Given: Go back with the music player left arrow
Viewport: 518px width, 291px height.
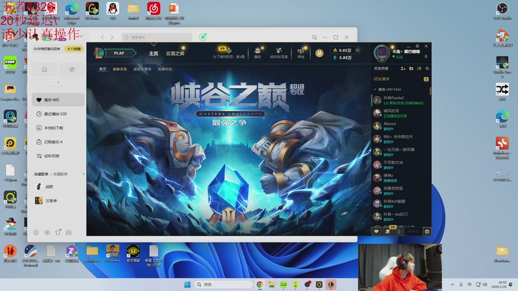Looking at the screenshot, I should point(102,38).
